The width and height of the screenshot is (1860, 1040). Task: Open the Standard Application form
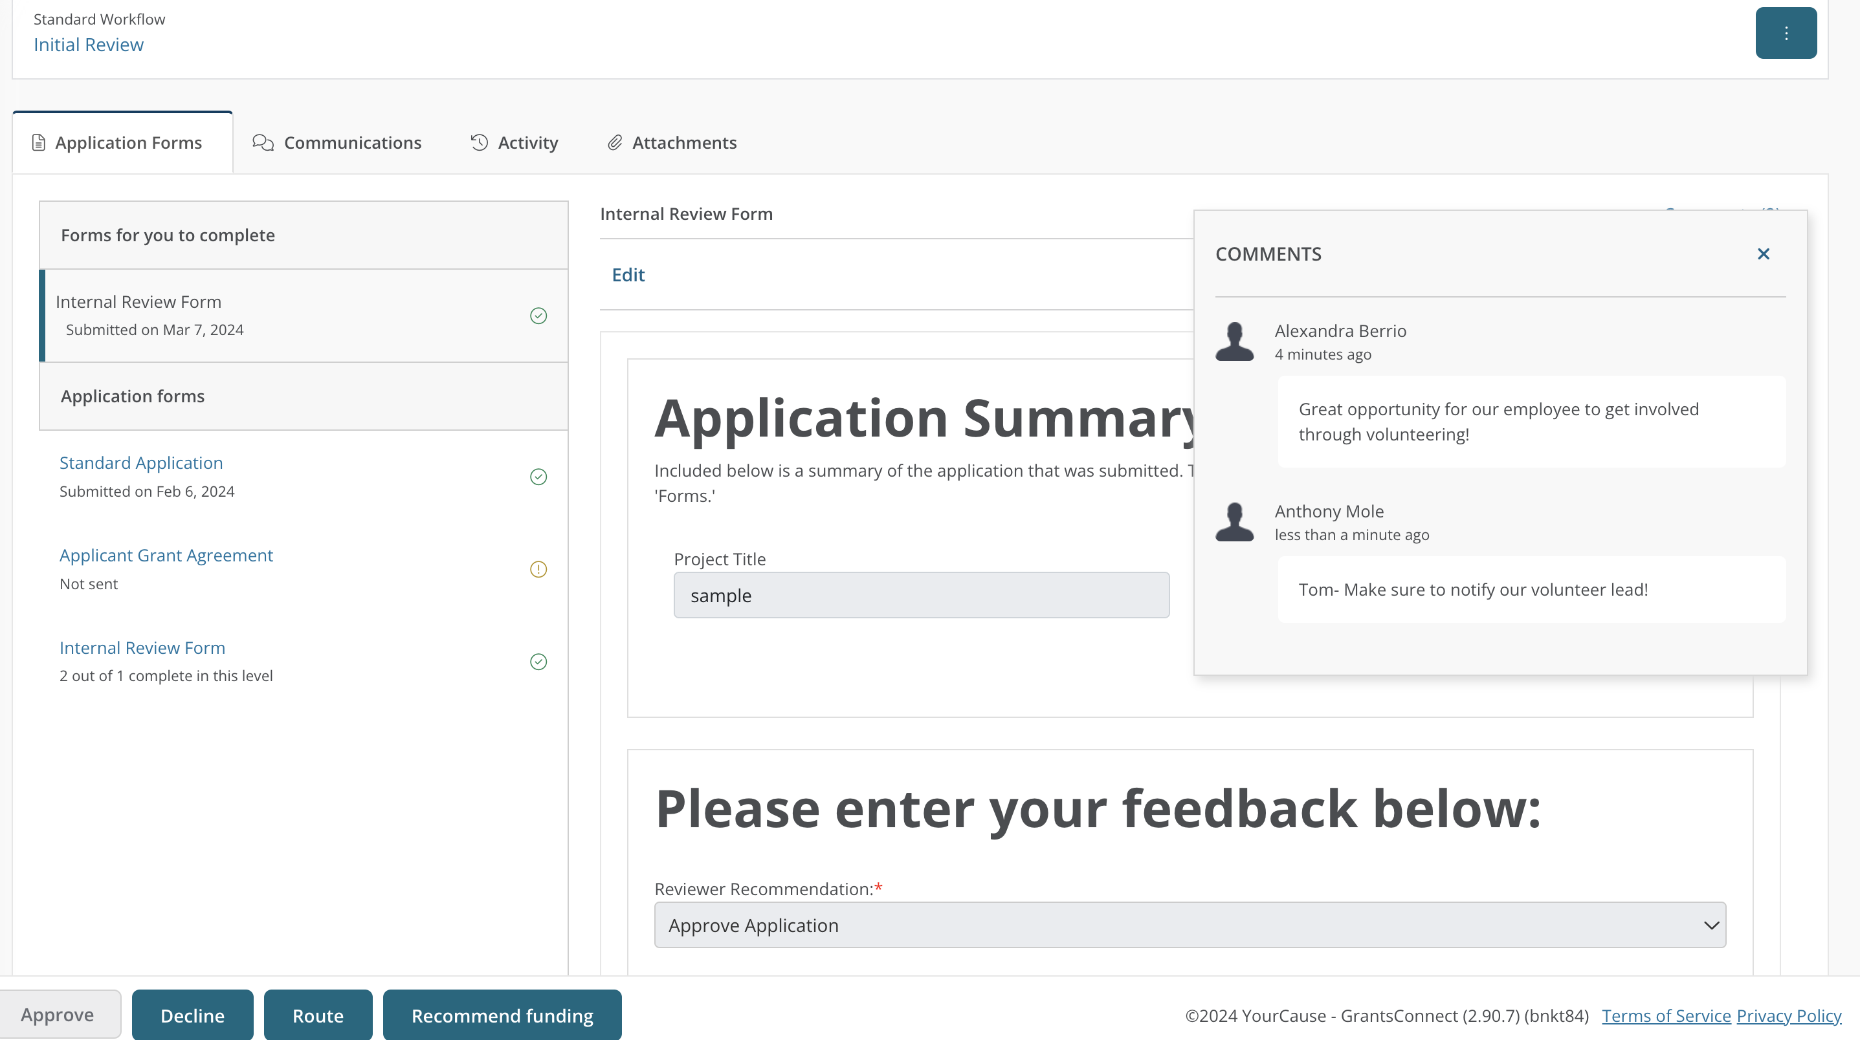(141, 462)
